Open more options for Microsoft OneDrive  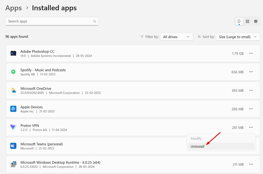point(251,91)
